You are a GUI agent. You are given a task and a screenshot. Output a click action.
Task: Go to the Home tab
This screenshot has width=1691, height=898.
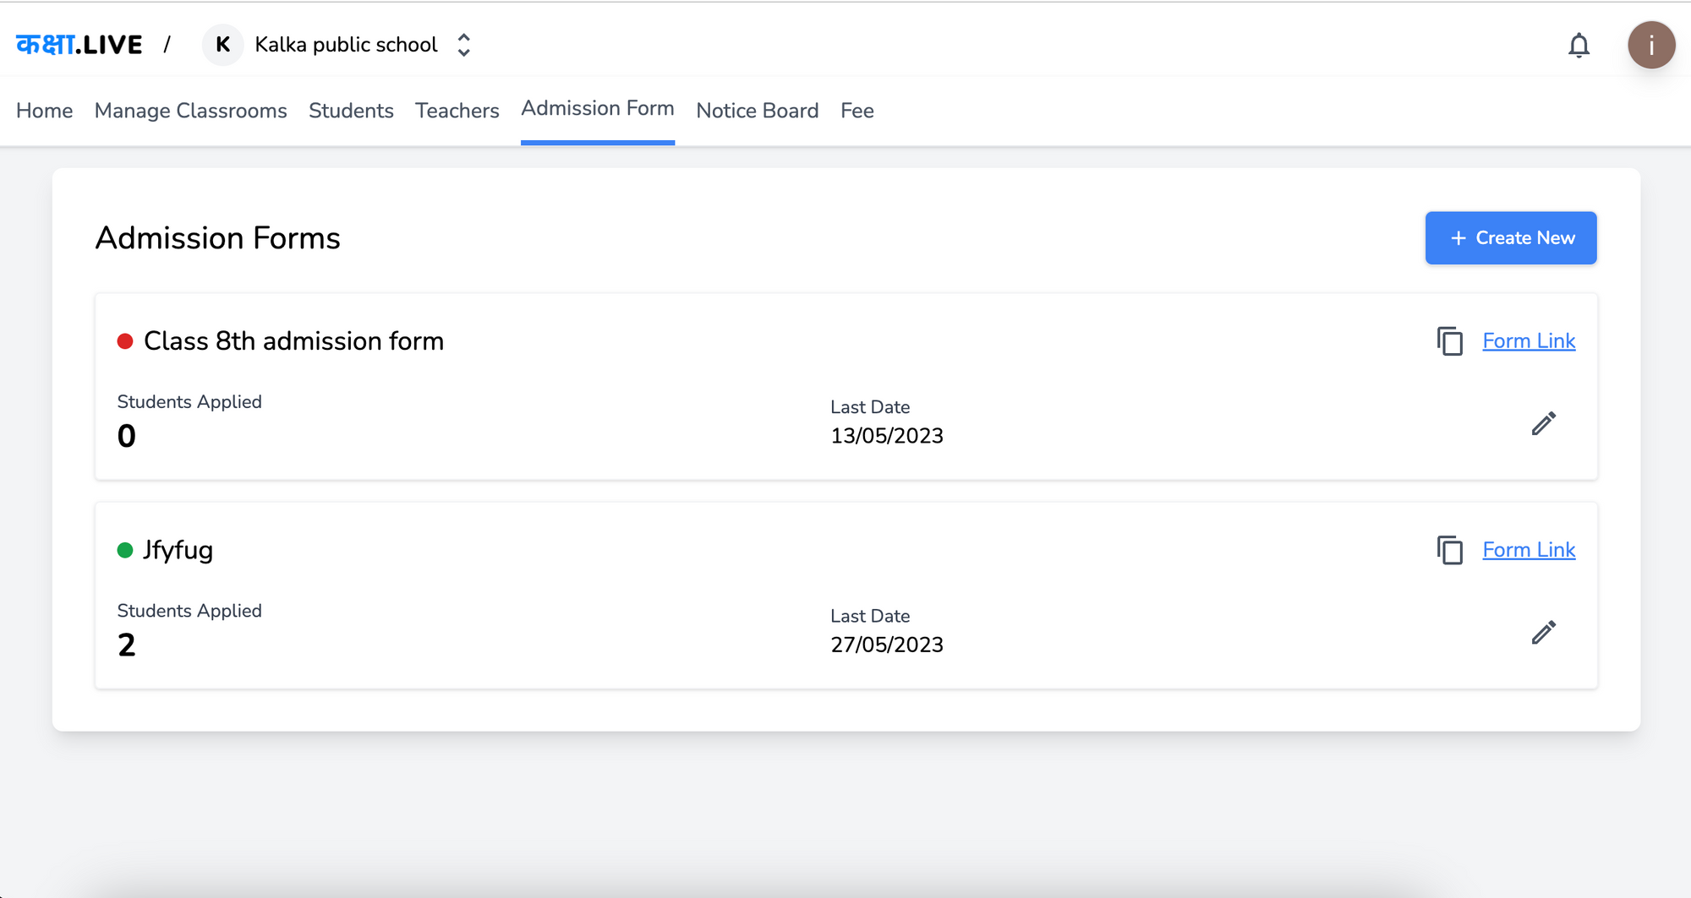click(x=45, y=111)
